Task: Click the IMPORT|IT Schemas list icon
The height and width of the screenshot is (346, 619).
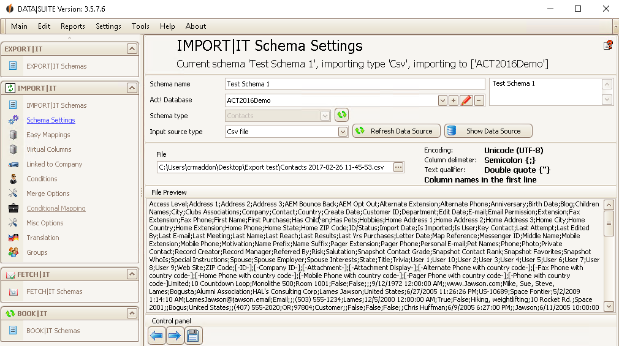Action: coord(13,105)
